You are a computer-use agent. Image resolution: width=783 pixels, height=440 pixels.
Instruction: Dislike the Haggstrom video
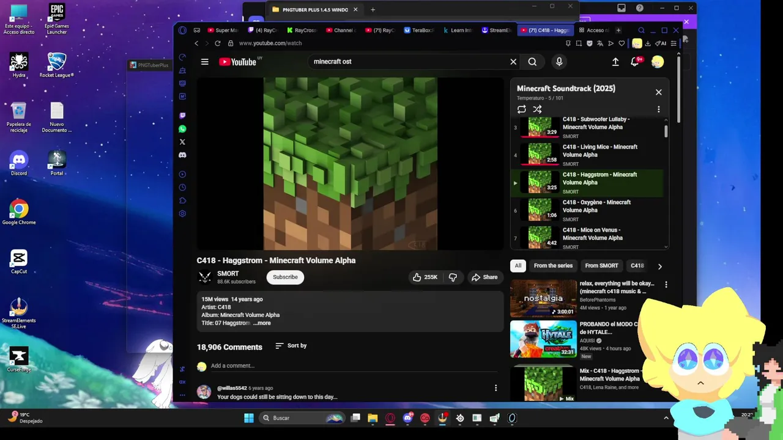click(453, 277)
